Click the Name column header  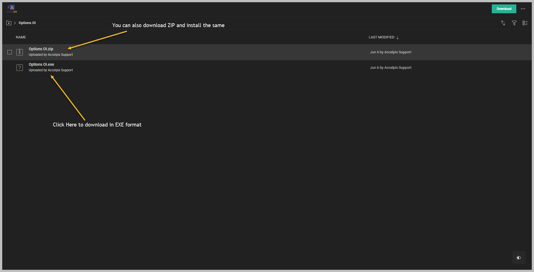21,37
